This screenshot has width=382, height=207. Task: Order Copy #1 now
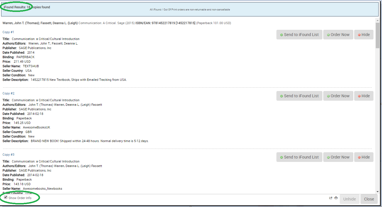tap(338, 35)
